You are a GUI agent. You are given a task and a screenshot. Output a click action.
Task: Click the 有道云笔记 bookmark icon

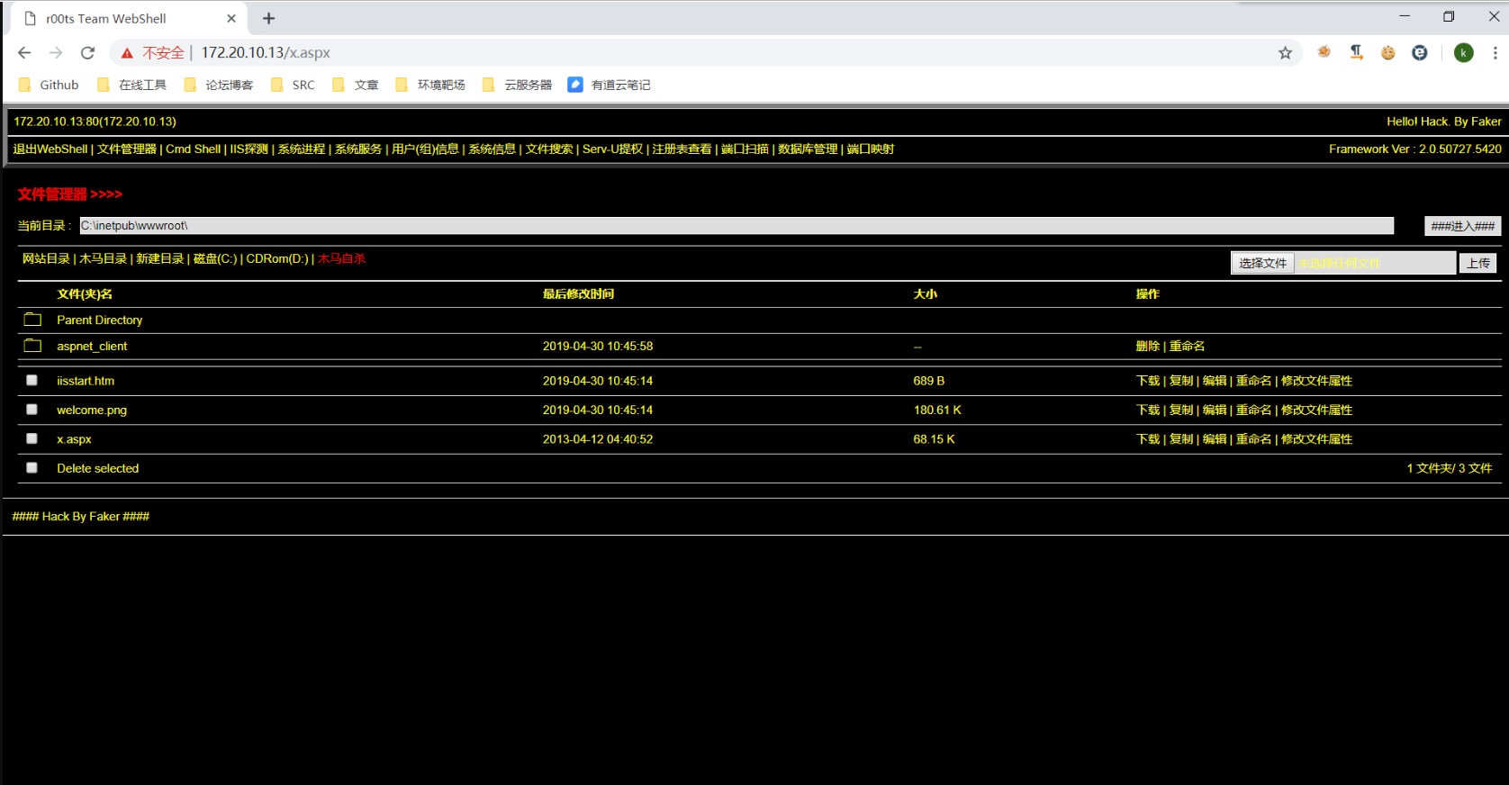coord(575,85)
